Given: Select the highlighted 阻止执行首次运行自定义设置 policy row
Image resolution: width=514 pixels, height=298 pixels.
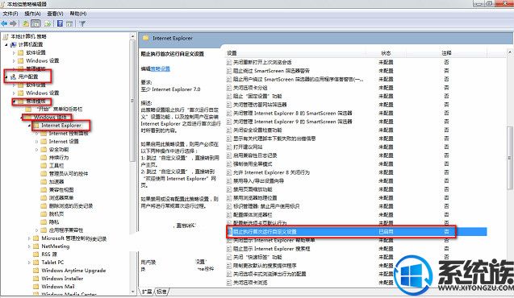Looking at the screenshot, I should coord(357,232).
